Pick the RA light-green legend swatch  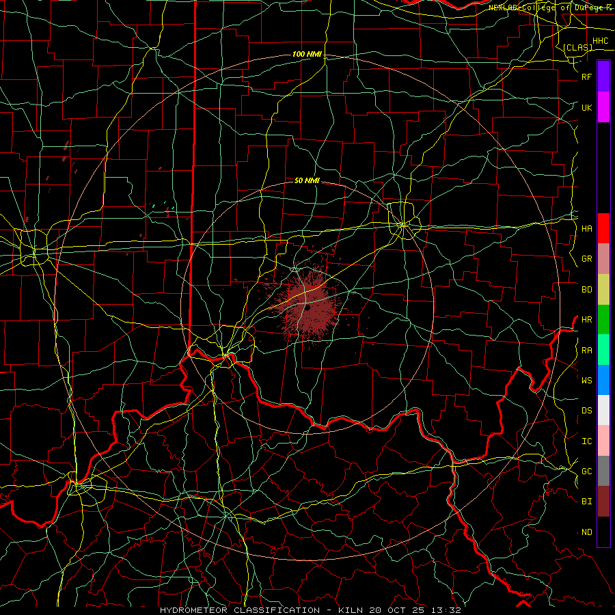[603, 350]
